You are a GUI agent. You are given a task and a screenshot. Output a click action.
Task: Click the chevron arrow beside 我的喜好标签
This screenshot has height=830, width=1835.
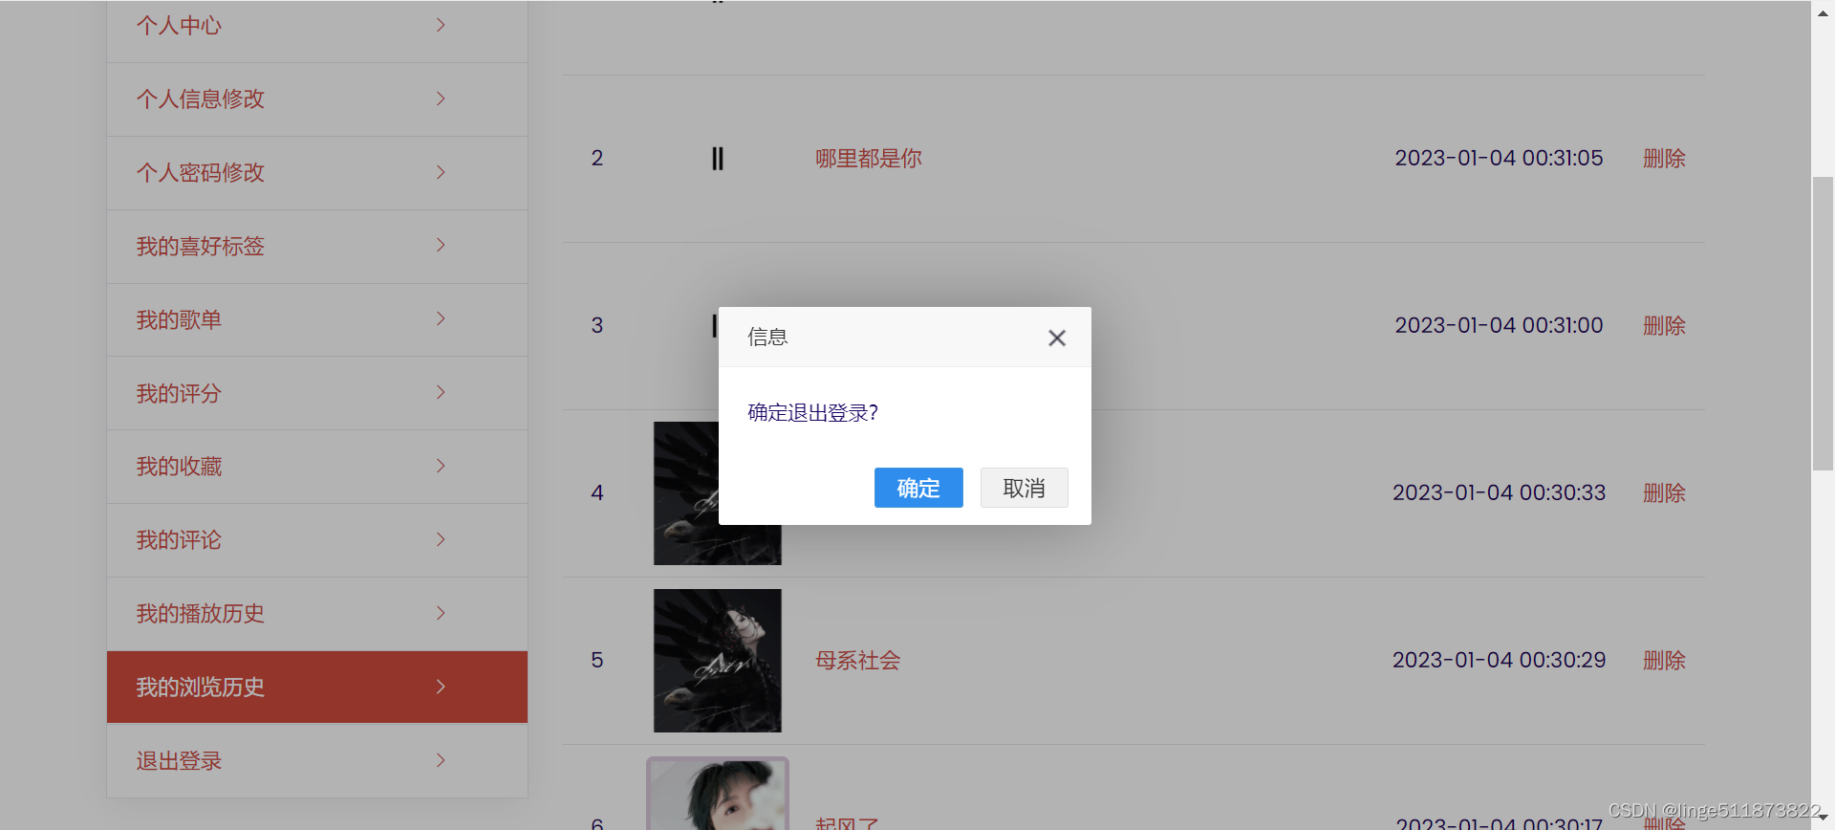pos(441,245)
